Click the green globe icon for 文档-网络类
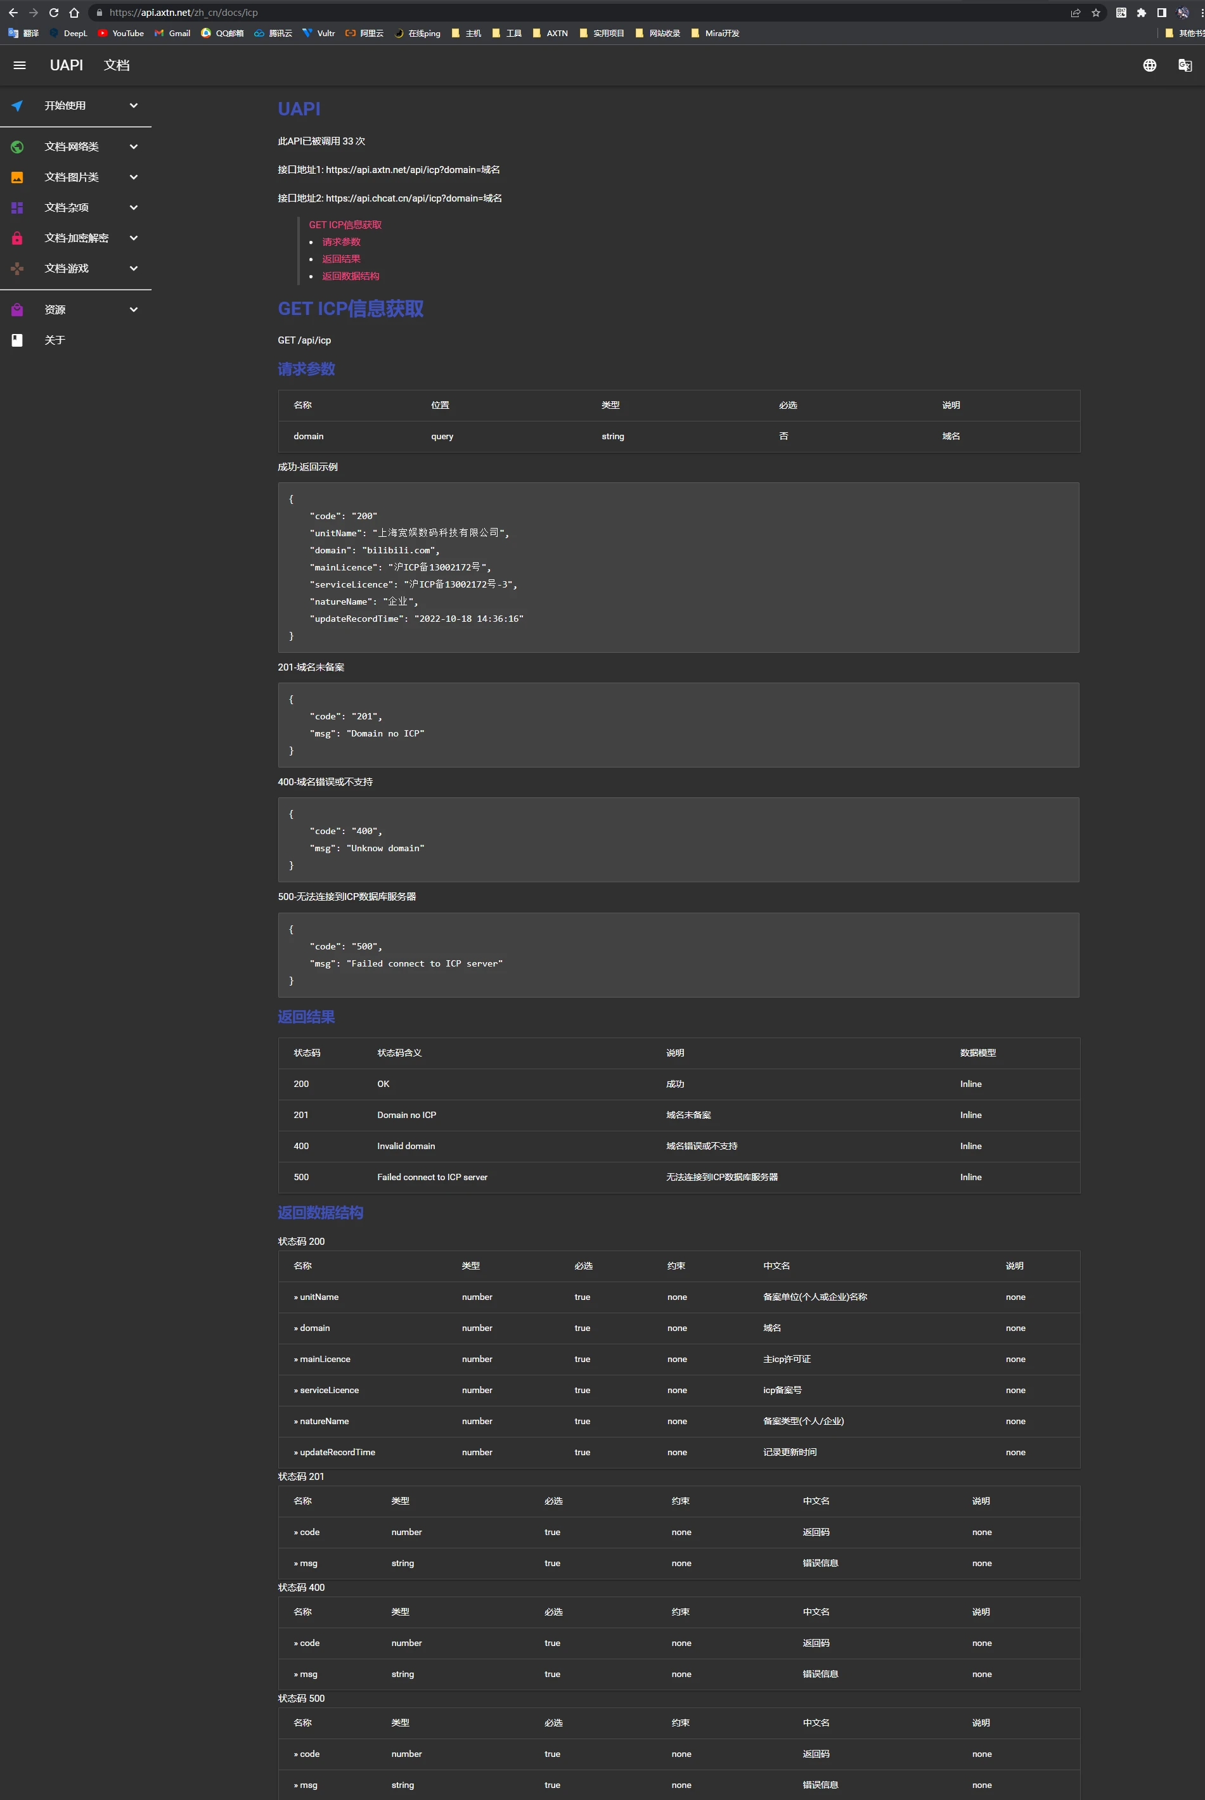This screenshot has width=1205, height=1800. [x=17, y=147]
